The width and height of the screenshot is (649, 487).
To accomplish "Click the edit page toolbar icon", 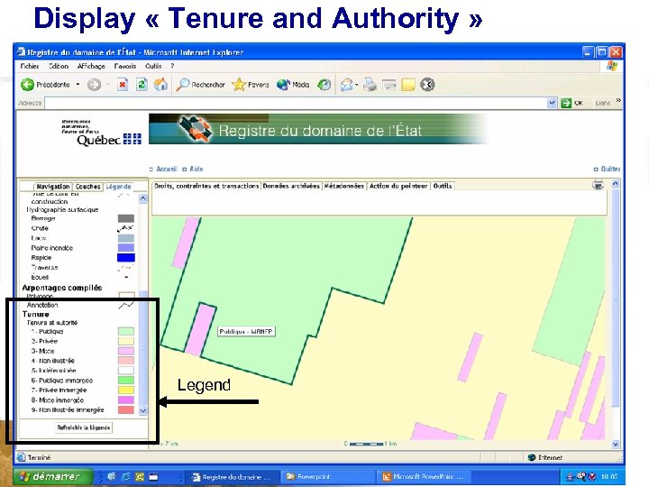I will click(389, 85).
